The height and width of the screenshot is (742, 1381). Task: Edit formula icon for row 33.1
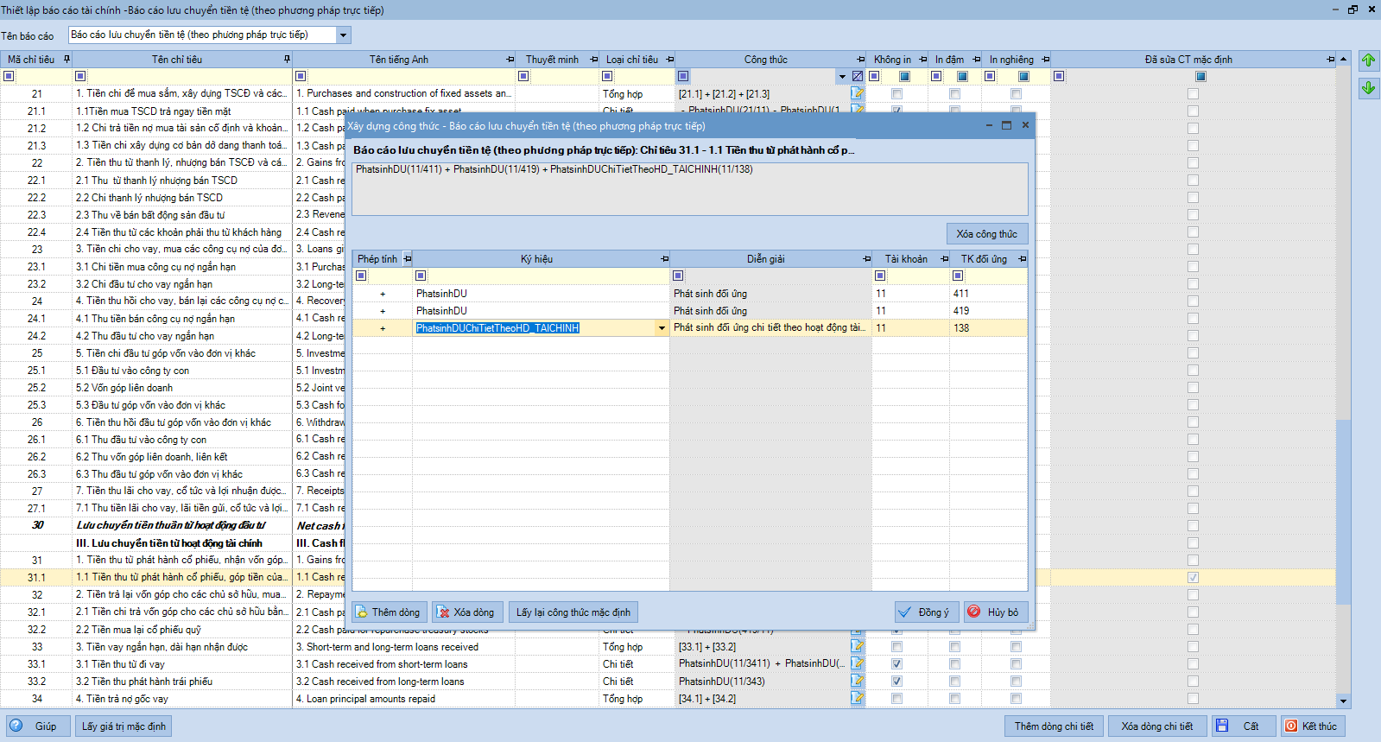coord(857,663)
